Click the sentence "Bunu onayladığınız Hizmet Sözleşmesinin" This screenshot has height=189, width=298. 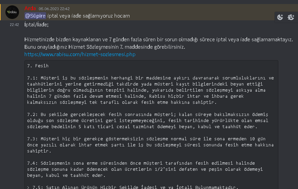[x=105, y=47]
